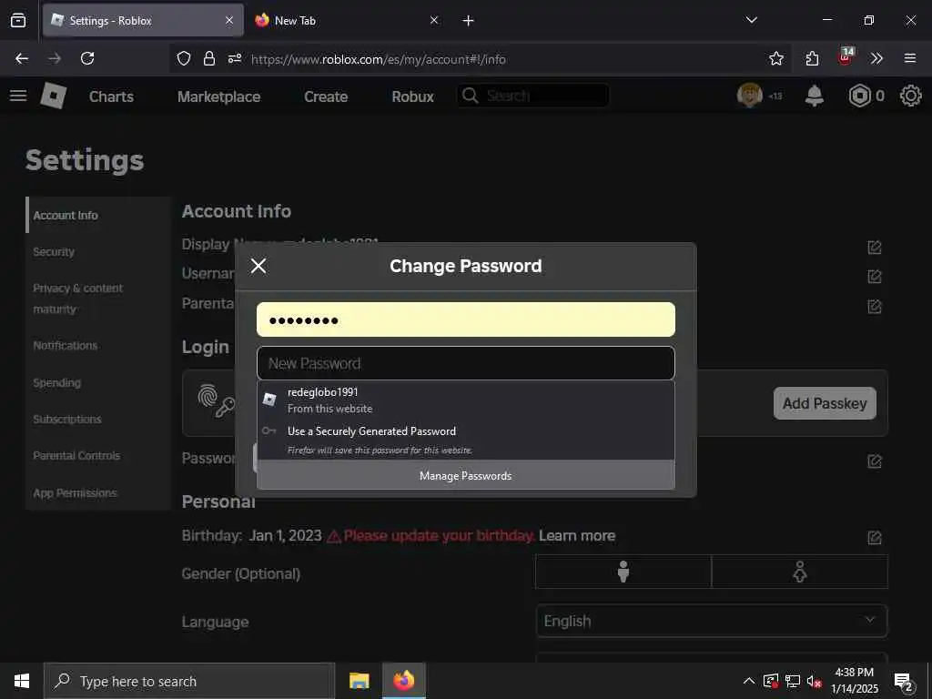Click the site padlock icon
Screen dimensions: 932x699
[x=208, y=58]
